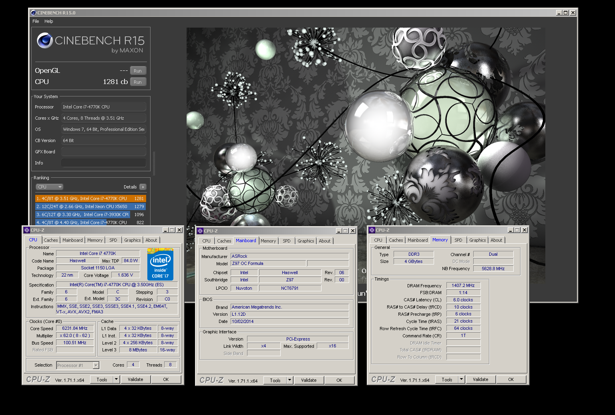This screenshot has height=415, width=615.
Task: Click the BIOS version L1.12D field
Action: point(290,314)
